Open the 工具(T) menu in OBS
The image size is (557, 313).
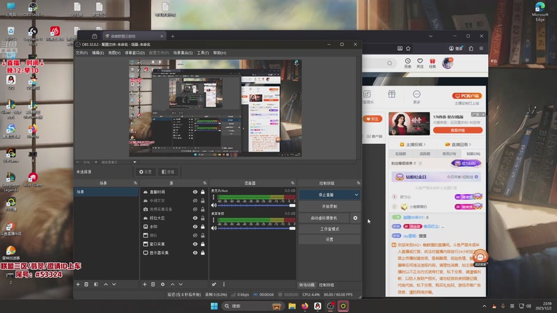point(203,53)
